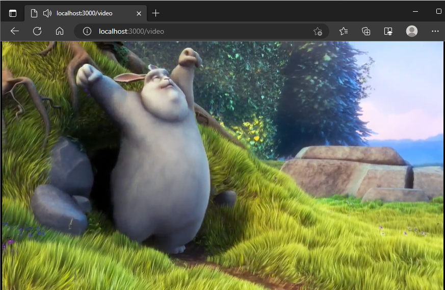Go back to previous page
The height and width of the screenshot is (290, 445).
tap(15, 31)
